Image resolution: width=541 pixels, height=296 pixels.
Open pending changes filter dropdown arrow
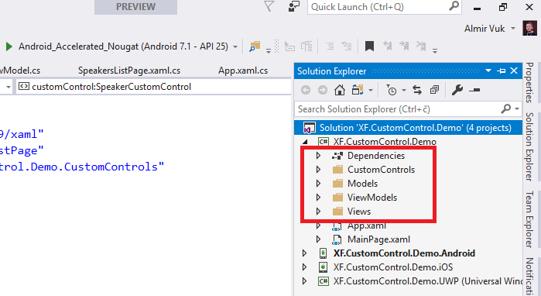403,91
